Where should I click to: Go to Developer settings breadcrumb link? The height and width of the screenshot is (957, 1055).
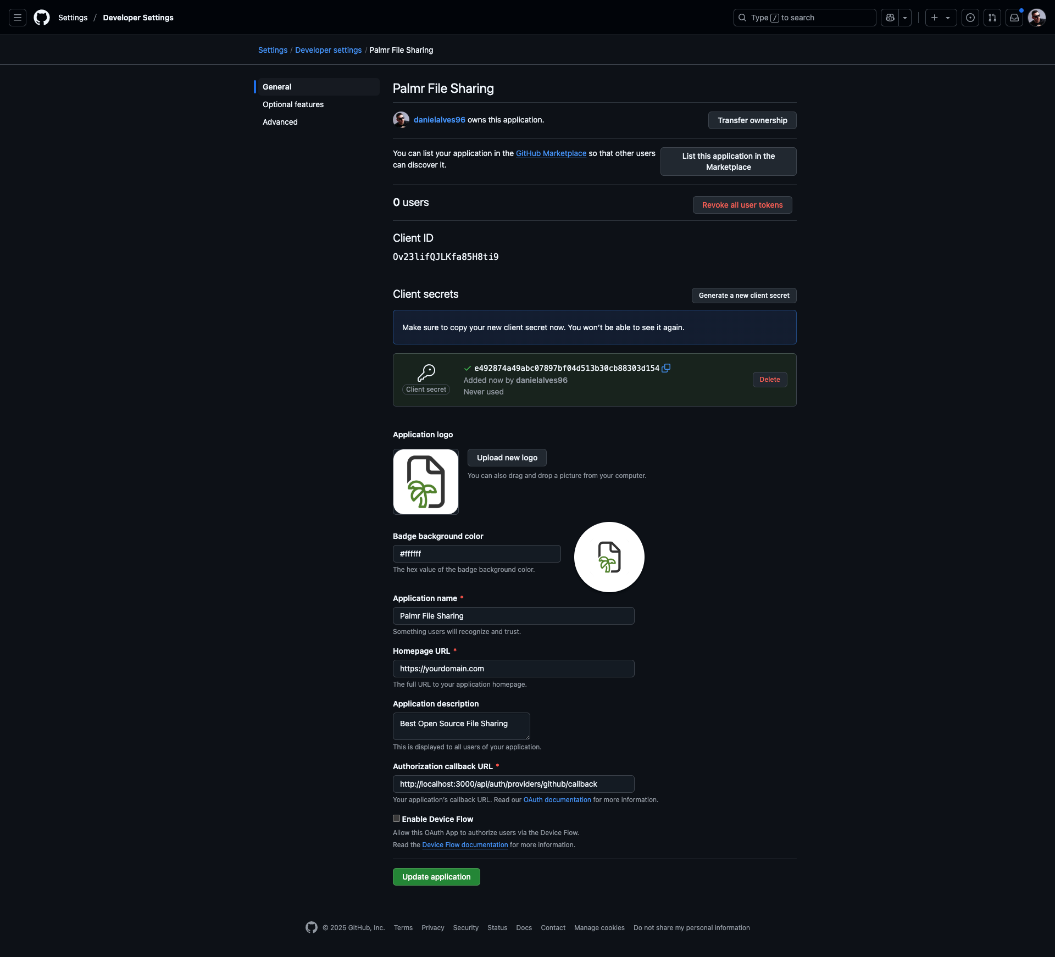328,50
